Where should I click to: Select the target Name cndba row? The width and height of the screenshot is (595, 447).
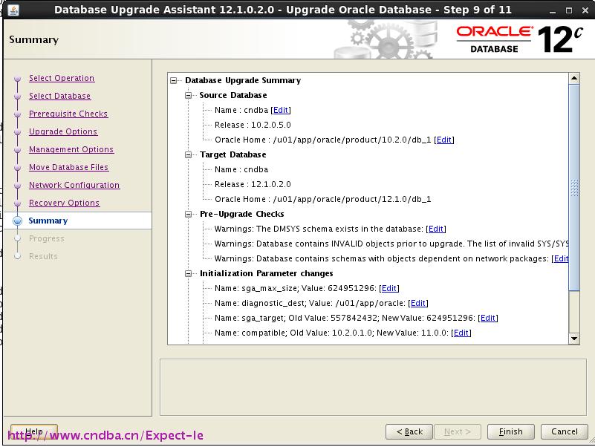click(241, 169)
